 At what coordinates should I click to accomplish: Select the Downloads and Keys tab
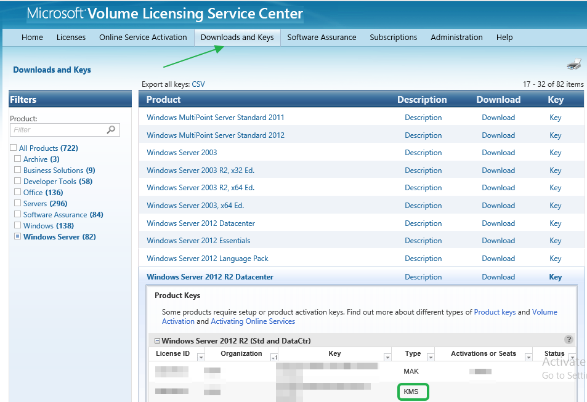pos(237,38)
